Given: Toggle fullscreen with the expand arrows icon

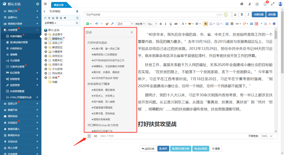Looking at the screenshot, I should tap(273, 4).
